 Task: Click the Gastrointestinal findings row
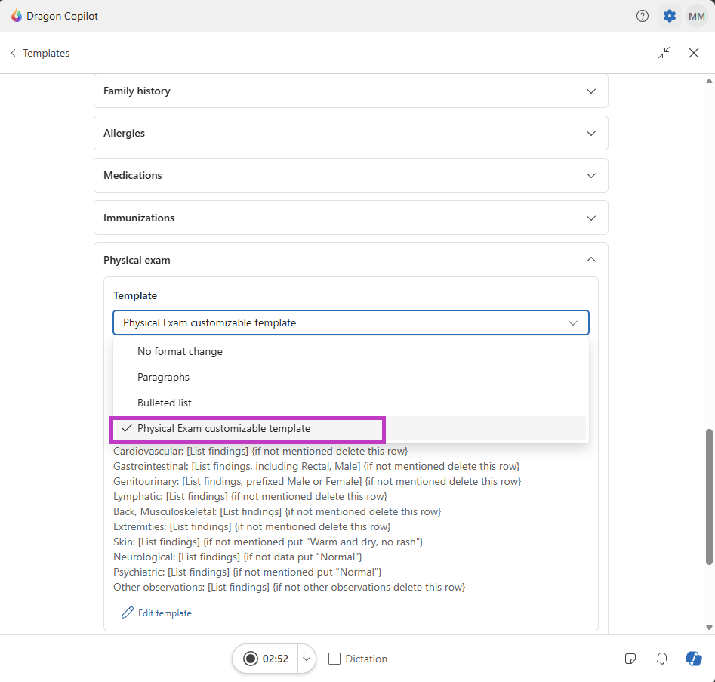point(316,466)
